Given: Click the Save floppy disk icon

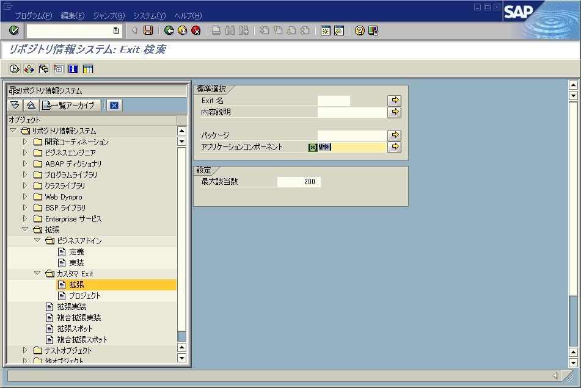Looking at the screenshot, I should click(x=148, y=31).
